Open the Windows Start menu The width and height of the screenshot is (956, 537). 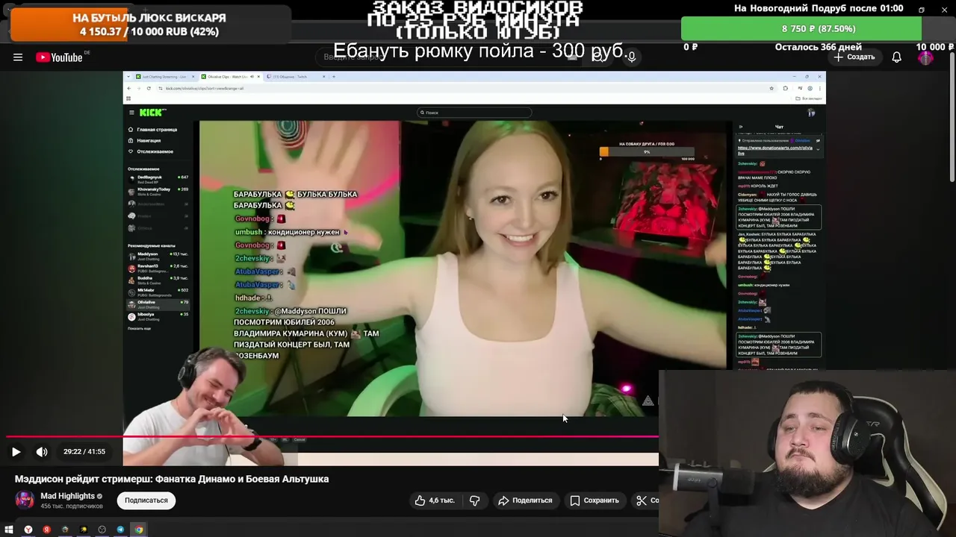point(9,530)
